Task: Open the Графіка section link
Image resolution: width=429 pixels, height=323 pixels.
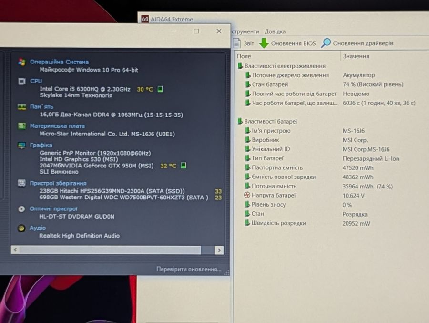Action: point(41,145)
